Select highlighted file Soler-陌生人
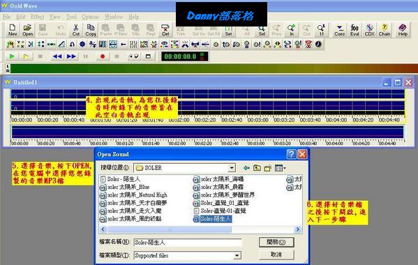The width and height of the screenshot is (418, 265). click(212, 219)
